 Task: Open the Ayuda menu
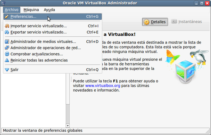coord(50,10)
